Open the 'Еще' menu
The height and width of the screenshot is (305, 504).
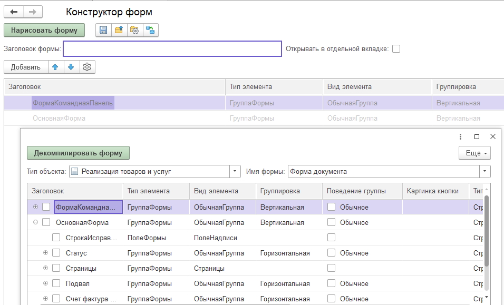pyautogui.click(x=474, y=153)
